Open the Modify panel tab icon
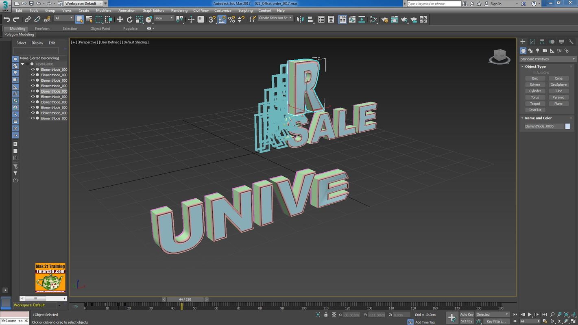The height and width of the screenshot is (325, 578). click(532, 42)
